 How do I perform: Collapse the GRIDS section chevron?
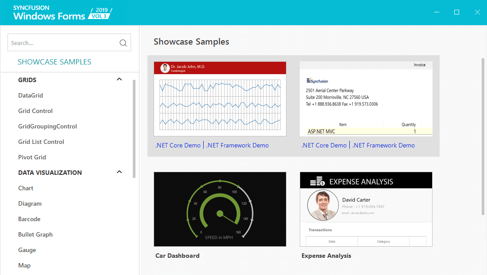coord(119,79)
